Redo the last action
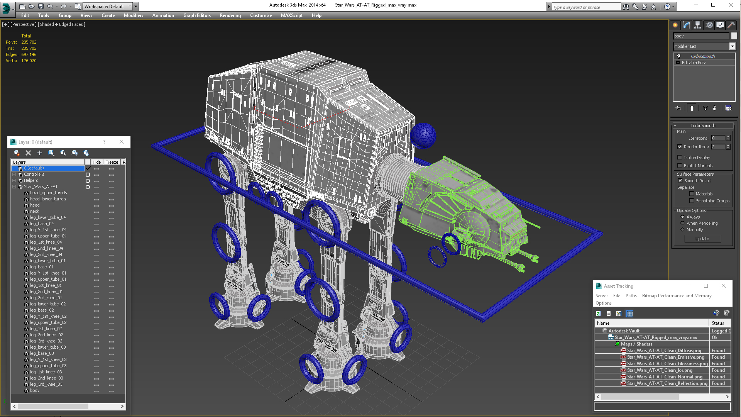 click(64, 7)
